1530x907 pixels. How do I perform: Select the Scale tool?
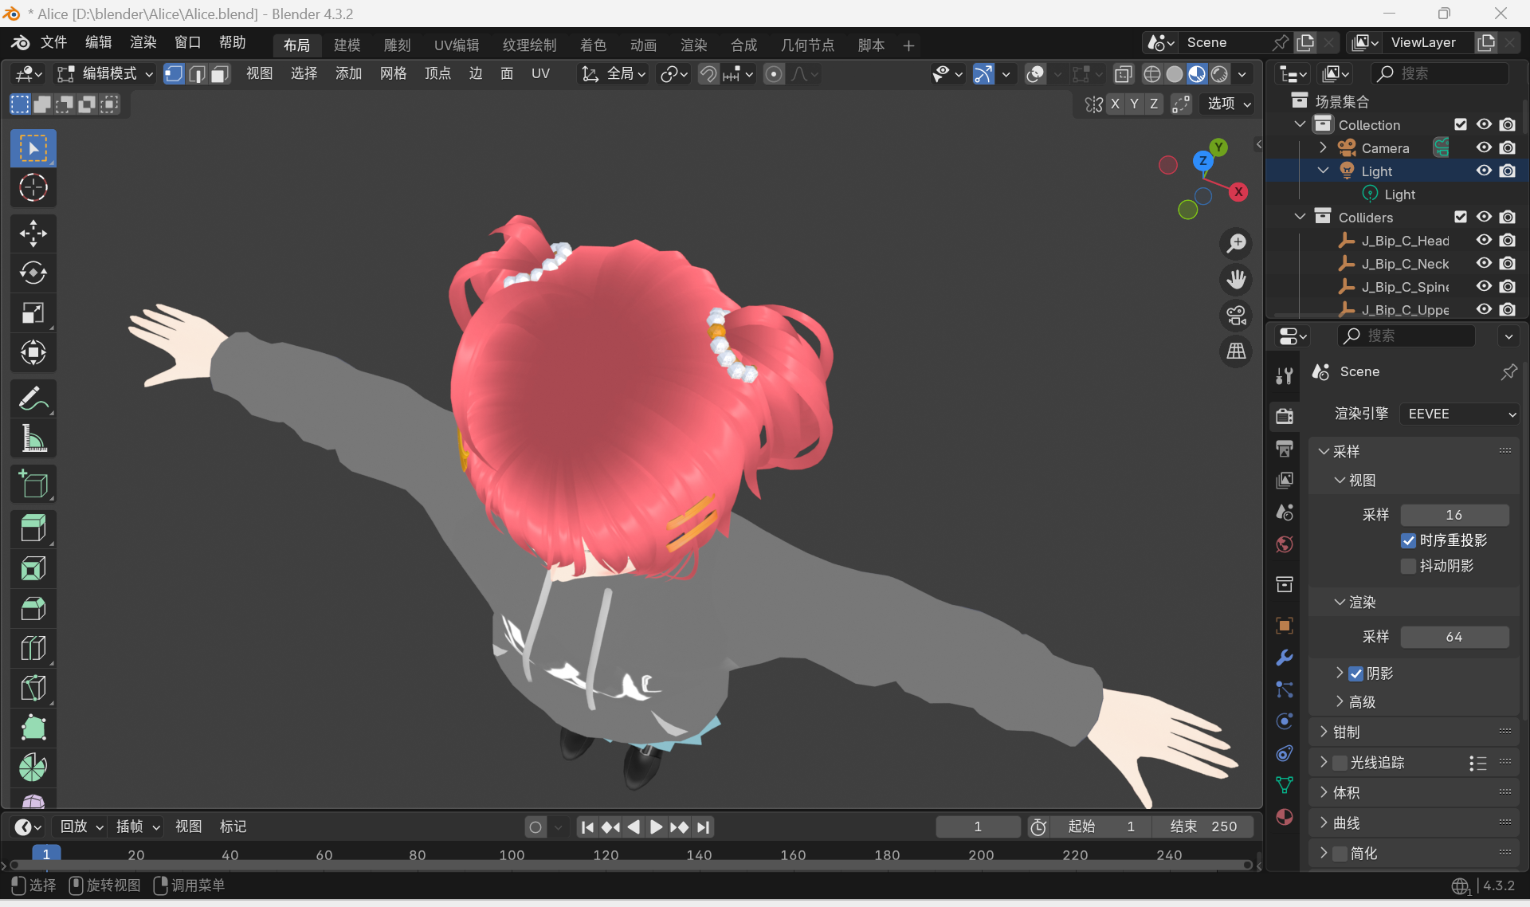tap(33, 313)
